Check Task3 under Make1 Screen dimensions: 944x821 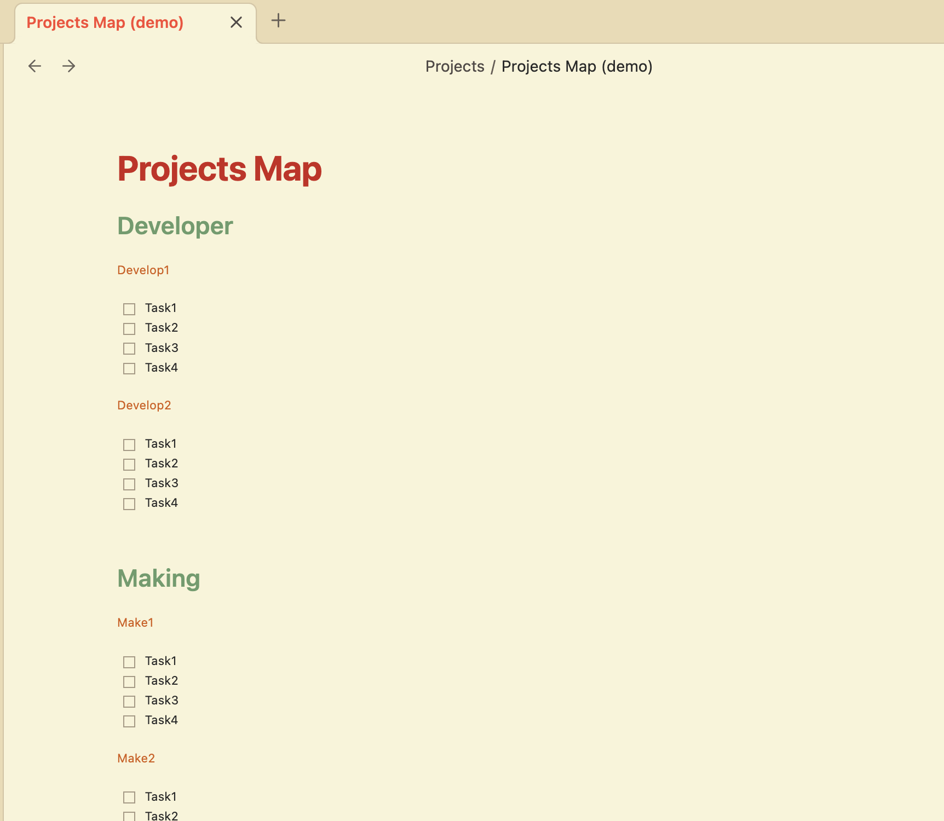tap(129, 701)
